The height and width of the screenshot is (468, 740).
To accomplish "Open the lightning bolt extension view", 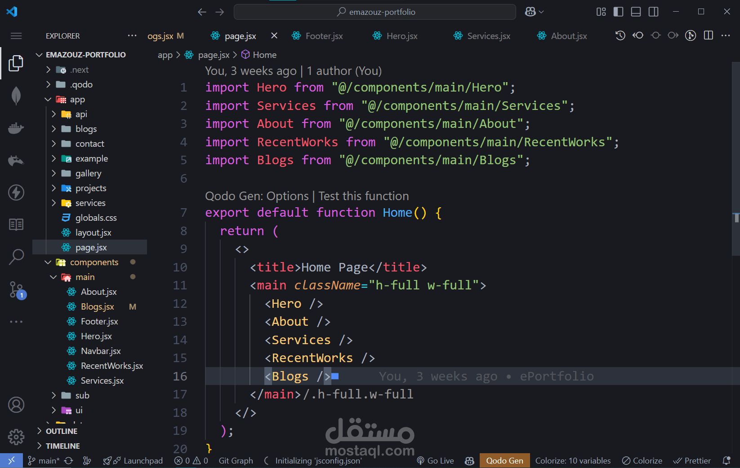I will 16,192.
